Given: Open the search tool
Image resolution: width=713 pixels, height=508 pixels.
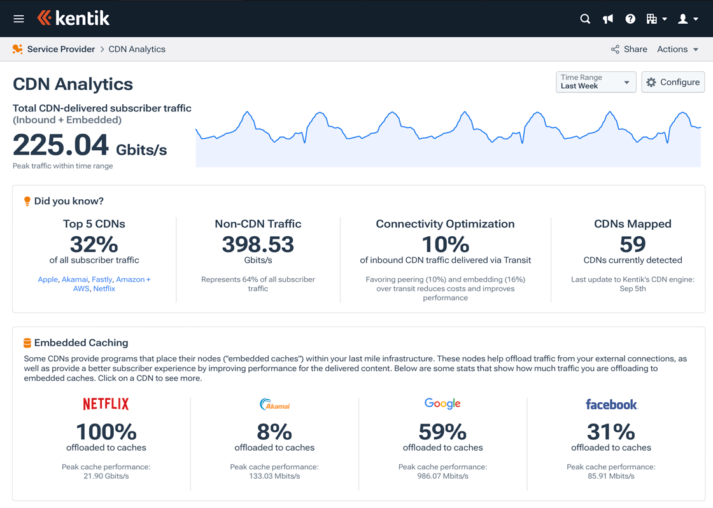Looking at the screenshot, I should pos(585,18).
